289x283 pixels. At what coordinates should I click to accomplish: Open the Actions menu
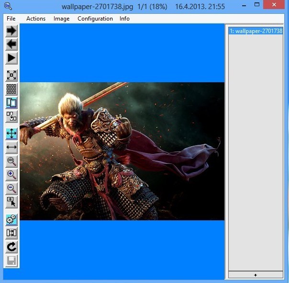(36, 19)
